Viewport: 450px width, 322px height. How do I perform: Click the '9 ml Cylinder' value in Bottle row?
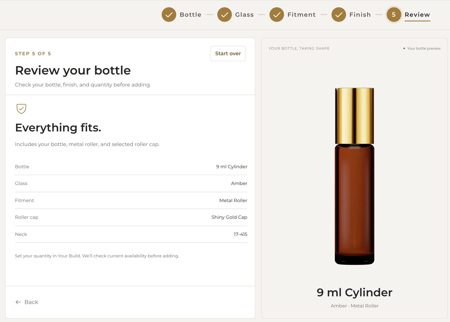pos(231,167)
